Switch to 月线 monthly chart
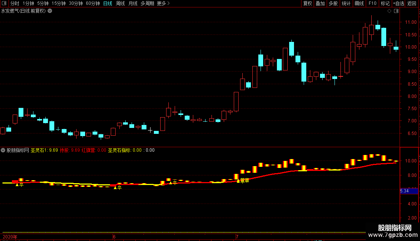Image resolution: width=420 pixels, height=241 pixels. click(133, 3)
